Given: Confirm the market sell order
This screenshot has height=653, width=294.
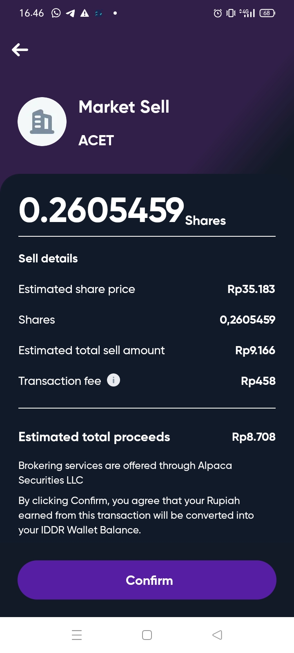Looking at the screenshot, I should [147, 580].
